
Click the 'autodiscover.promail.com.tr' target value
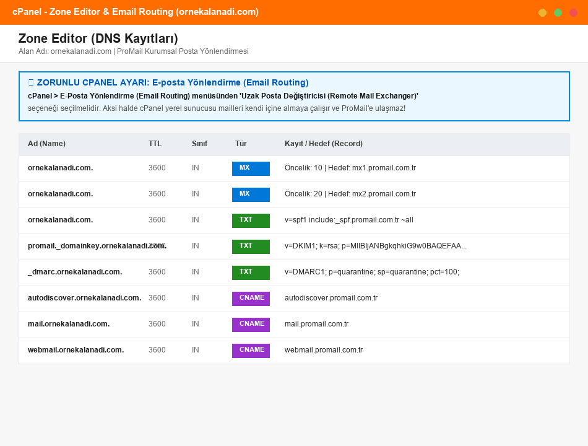[331, 298]
